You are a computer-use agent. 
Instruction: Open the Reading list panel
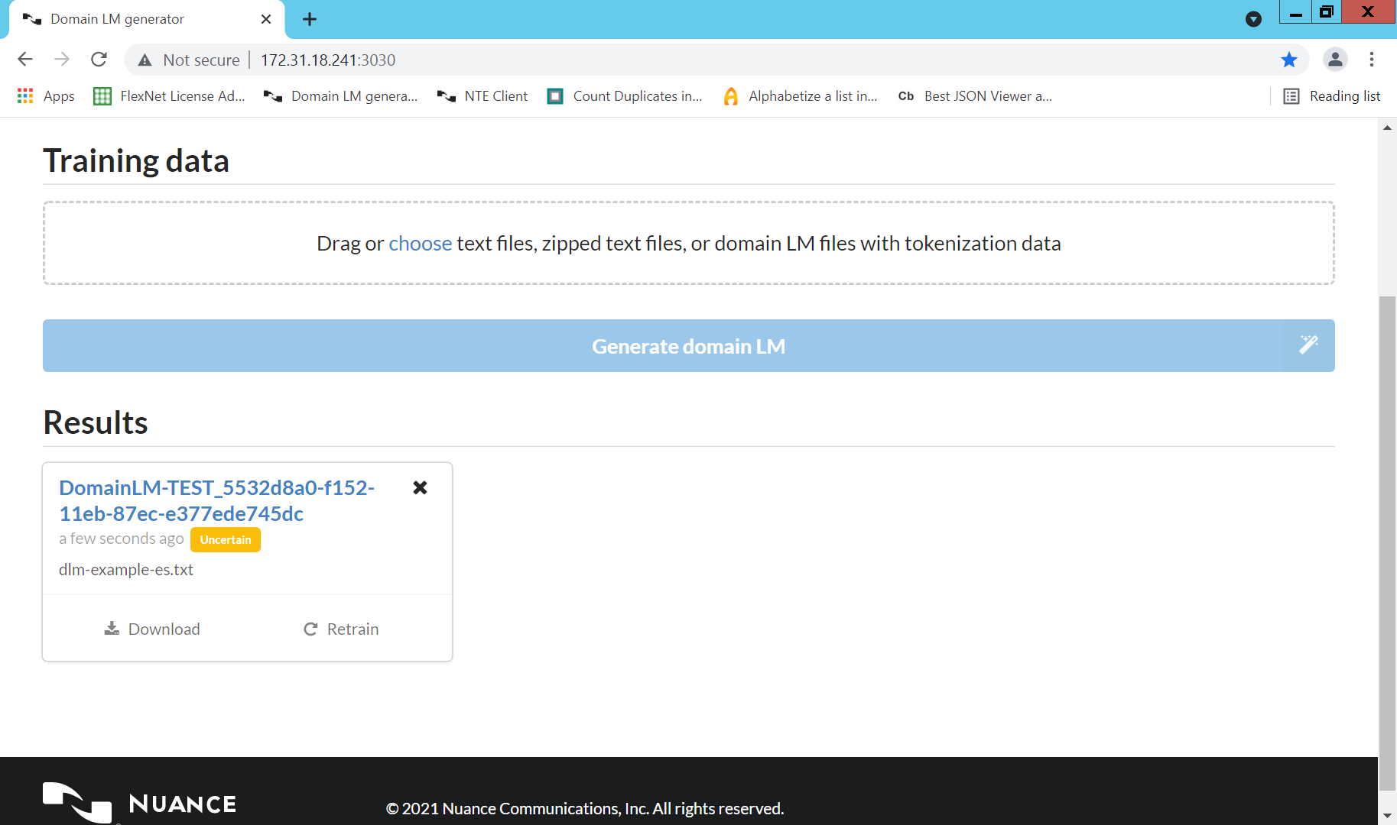coord(1332,96)
